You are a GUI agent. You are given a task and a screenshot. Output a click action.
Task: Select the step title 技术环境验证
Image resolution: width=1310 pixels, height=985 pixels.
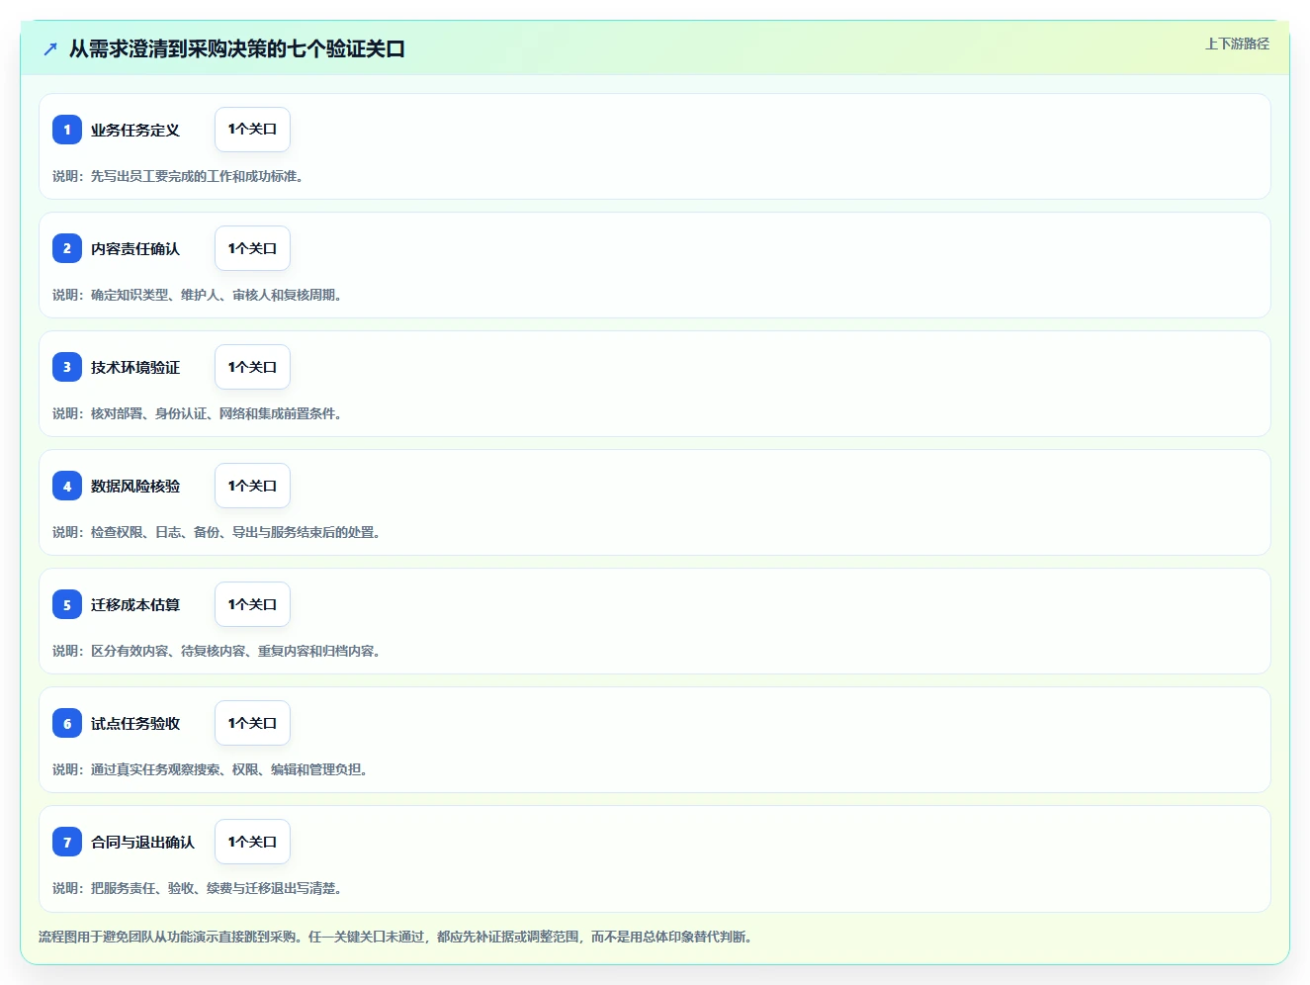coord(135,368)
